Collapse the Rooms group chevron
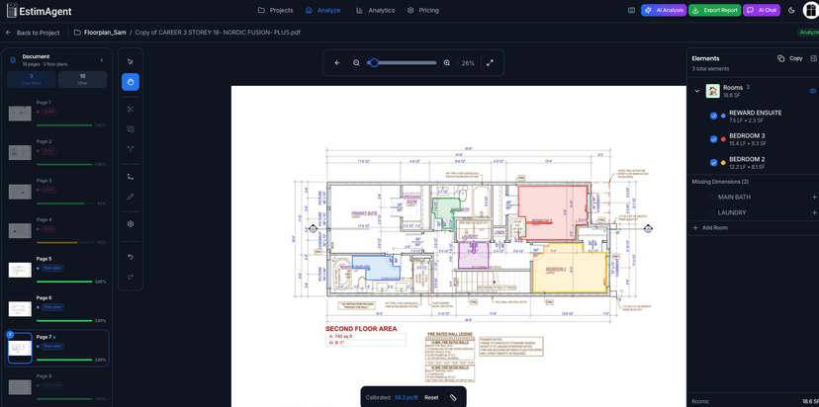The height and width of the screenshot is (407, 819). [697, 91]
